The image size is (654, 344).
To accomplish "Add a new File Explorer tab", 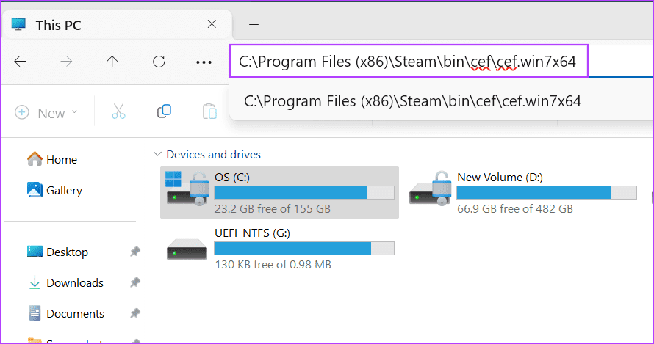I will (x=254, y=24).
